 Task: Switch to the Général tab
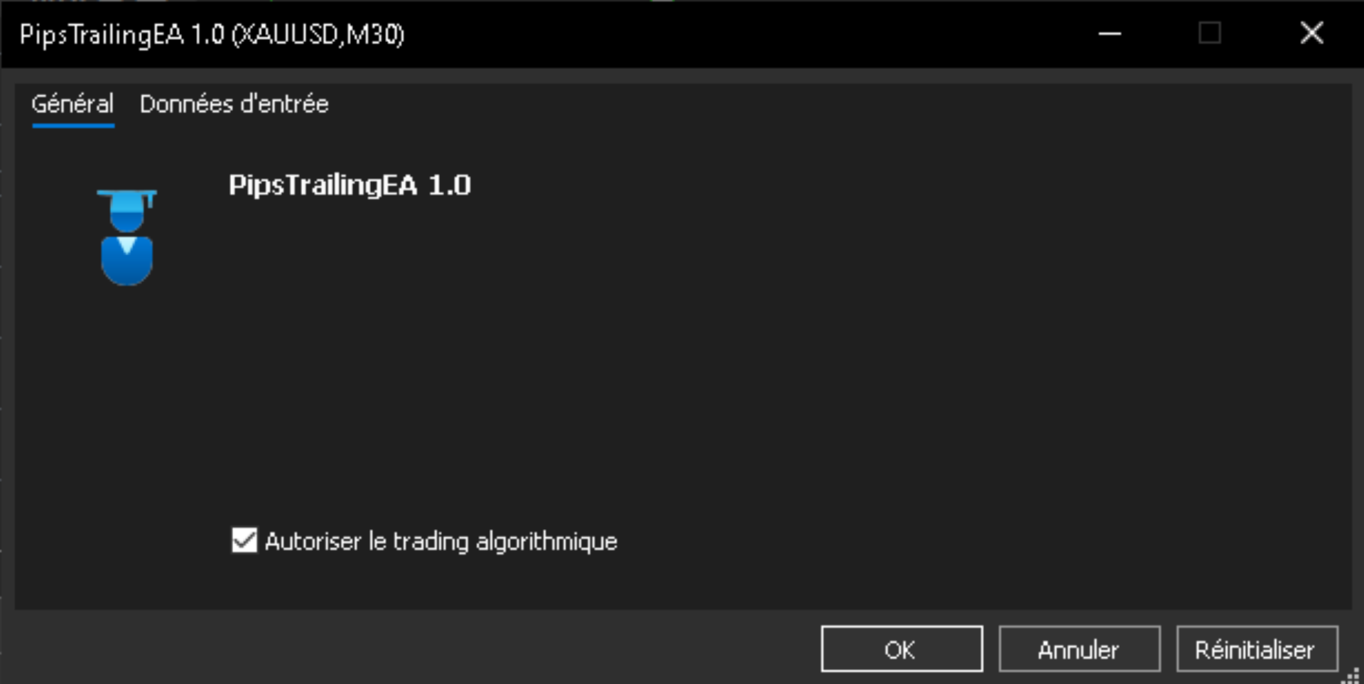pos(72,104)
